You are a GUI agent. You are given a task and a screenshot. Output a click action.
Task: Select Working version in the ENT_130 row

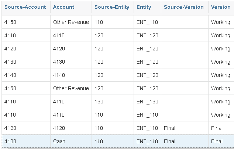point(220,102)
